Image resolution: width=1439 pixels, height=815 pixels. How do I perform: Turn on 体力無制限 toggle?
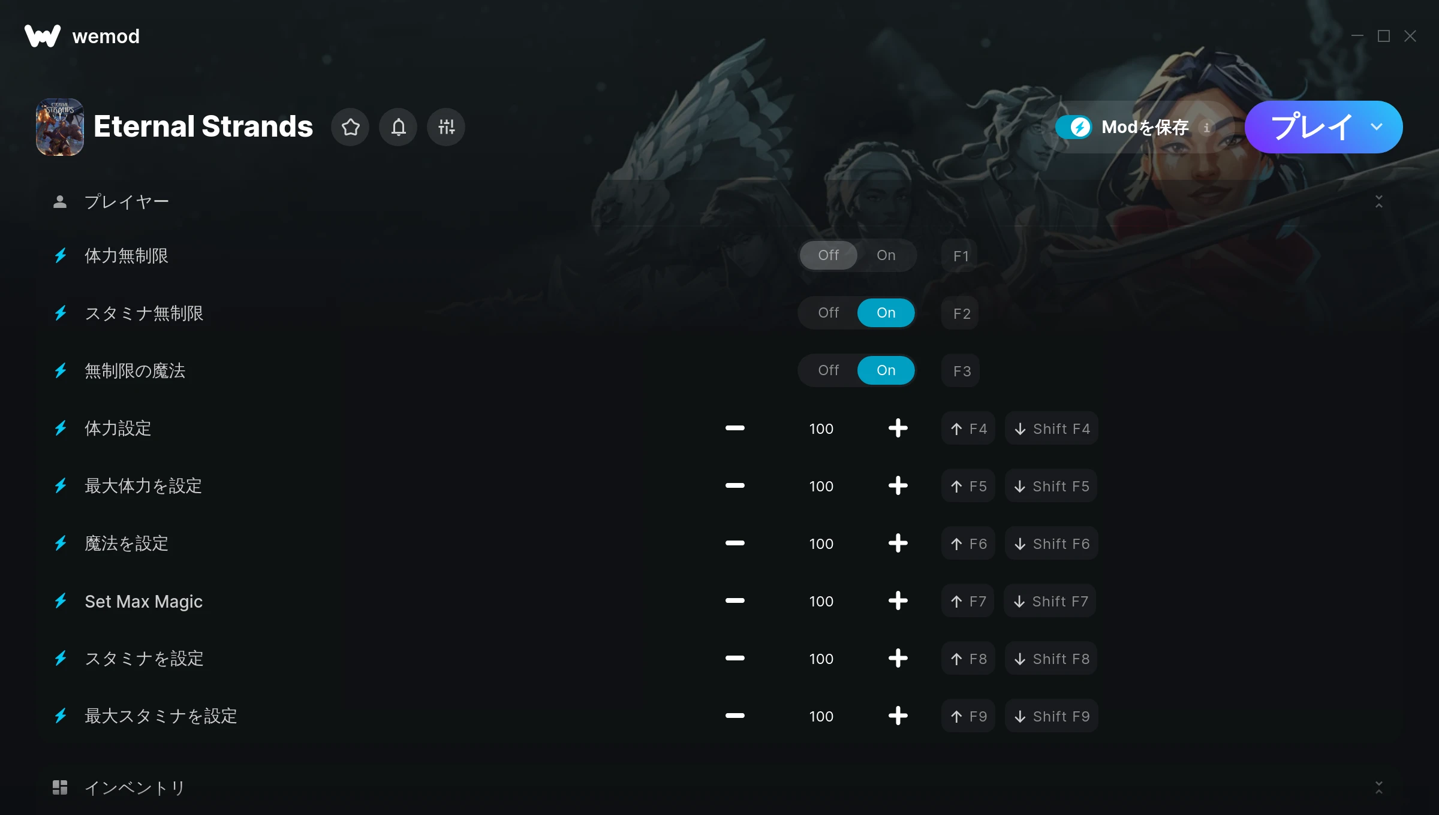(x=886, y=255)
